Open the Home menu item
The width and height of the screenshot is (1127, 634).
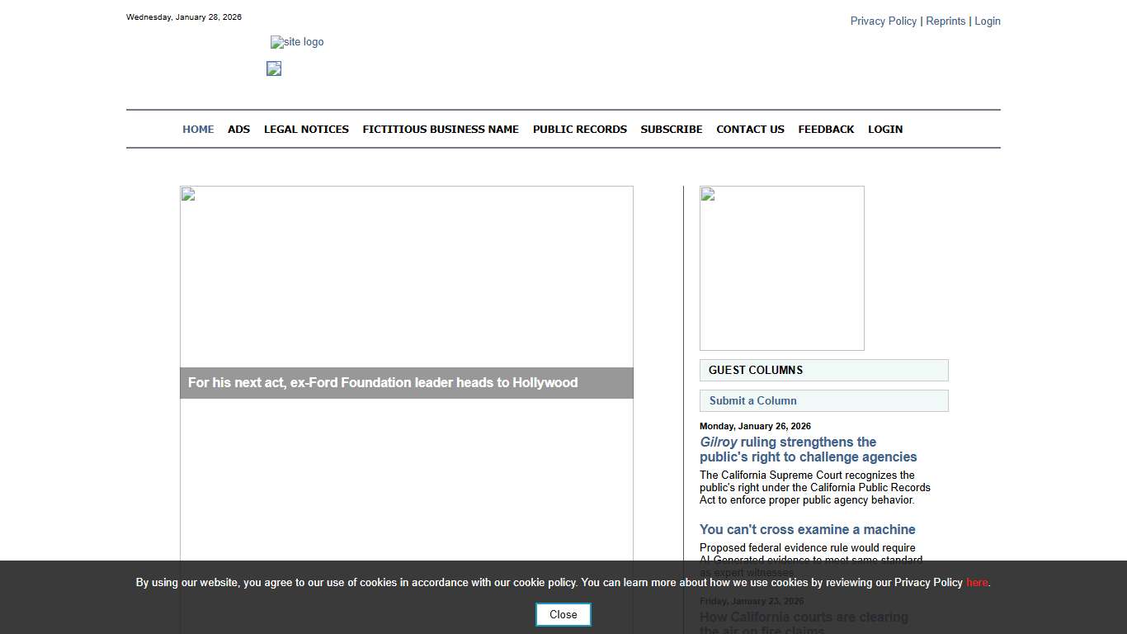click(x=198, y=130)
